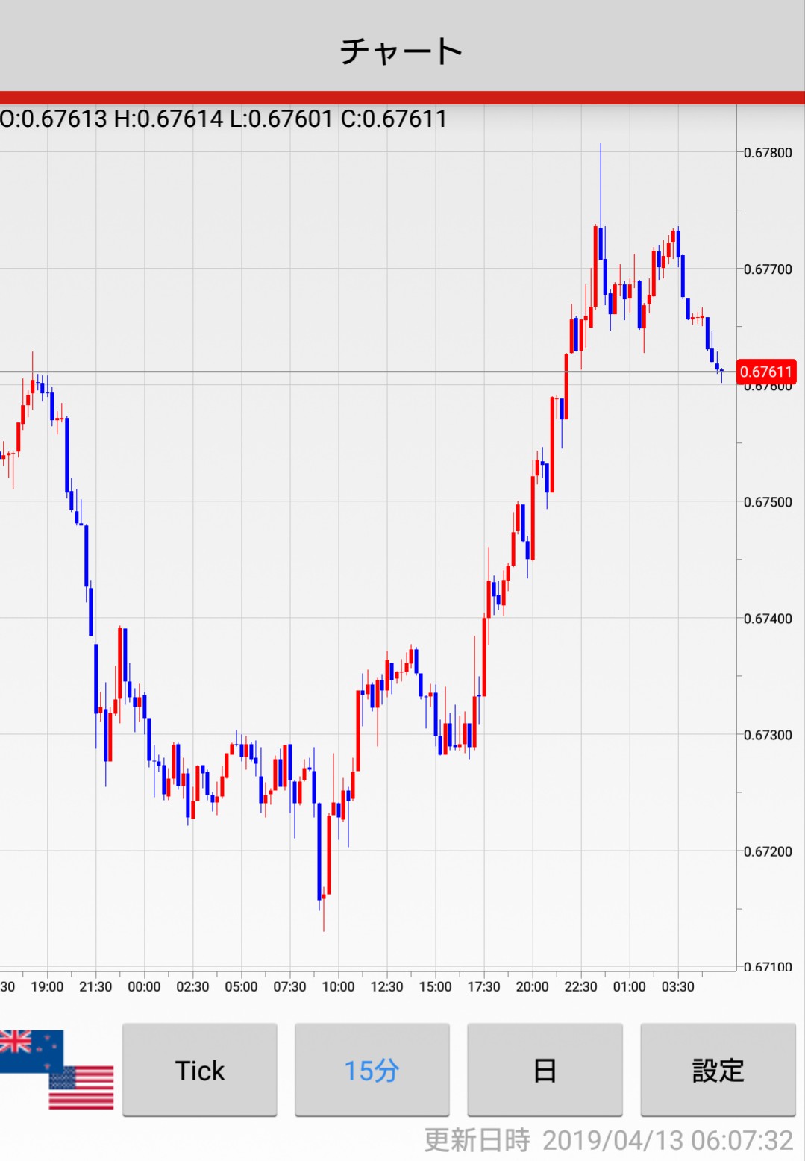
Task: Click the 19:00 time axis label
Action: [x=47, y=986]
